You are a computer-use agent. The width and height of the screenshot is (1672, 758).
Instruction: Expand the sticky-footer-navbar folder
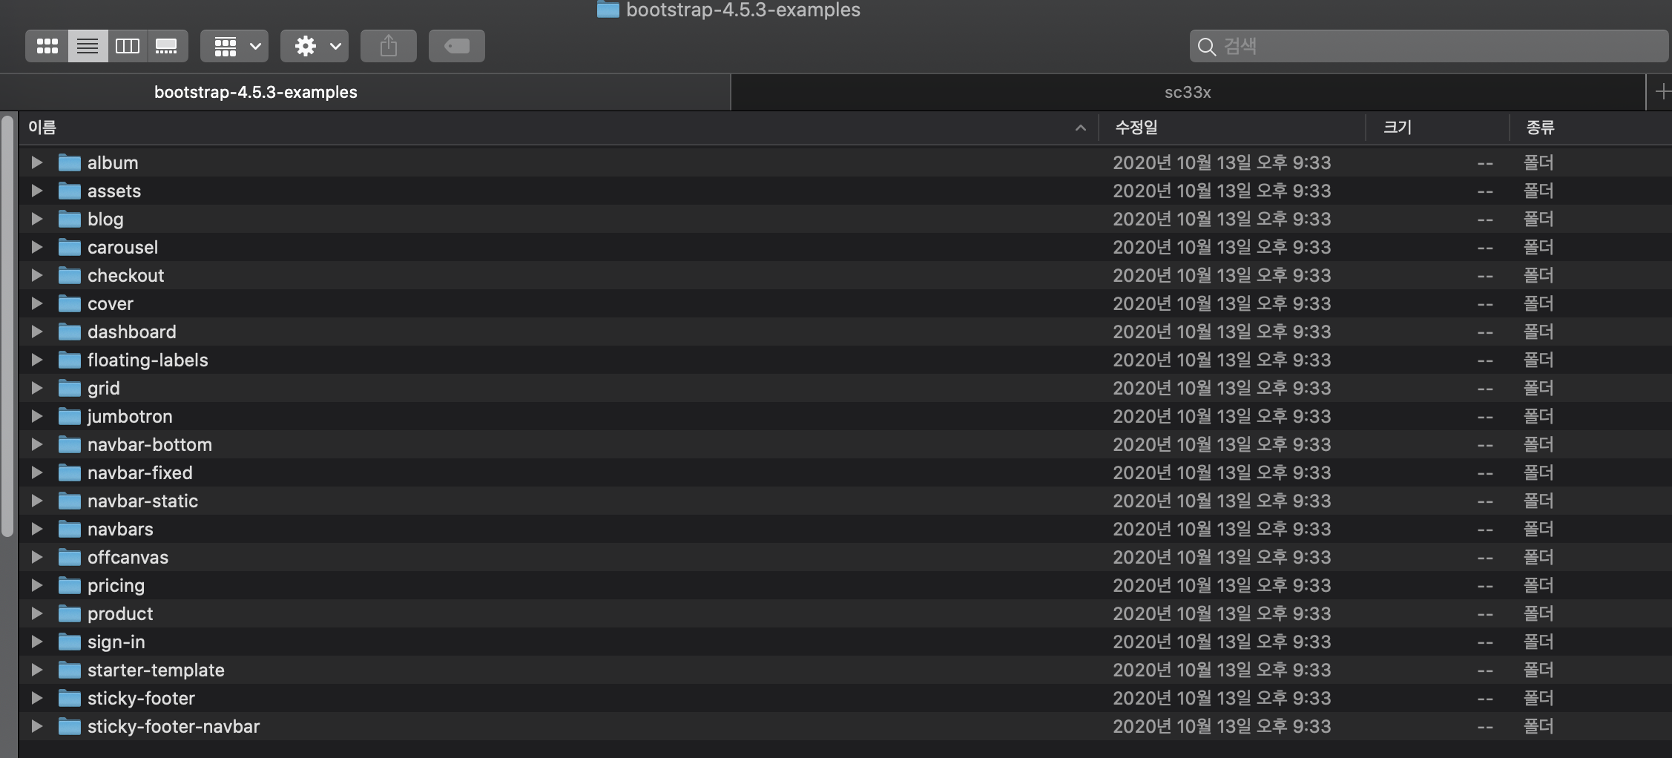point(36,726)
